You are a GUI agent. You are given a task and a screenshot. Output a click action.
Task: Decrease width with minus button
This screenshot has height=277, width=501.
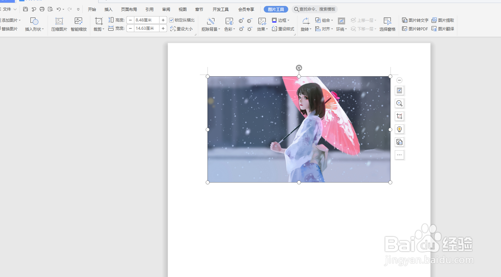[x=130, y=28]
